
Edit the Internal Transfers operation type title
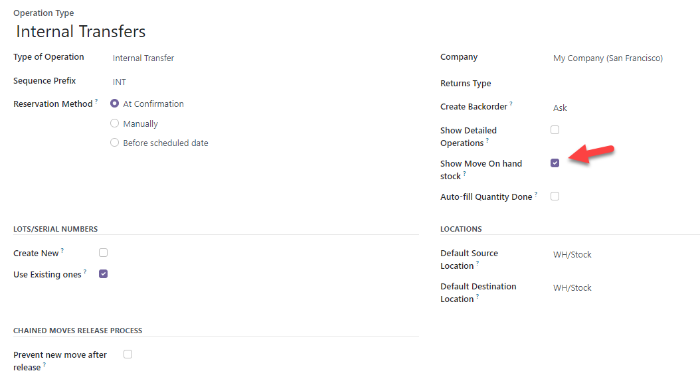pyautogui.click(x=81, y=32)
